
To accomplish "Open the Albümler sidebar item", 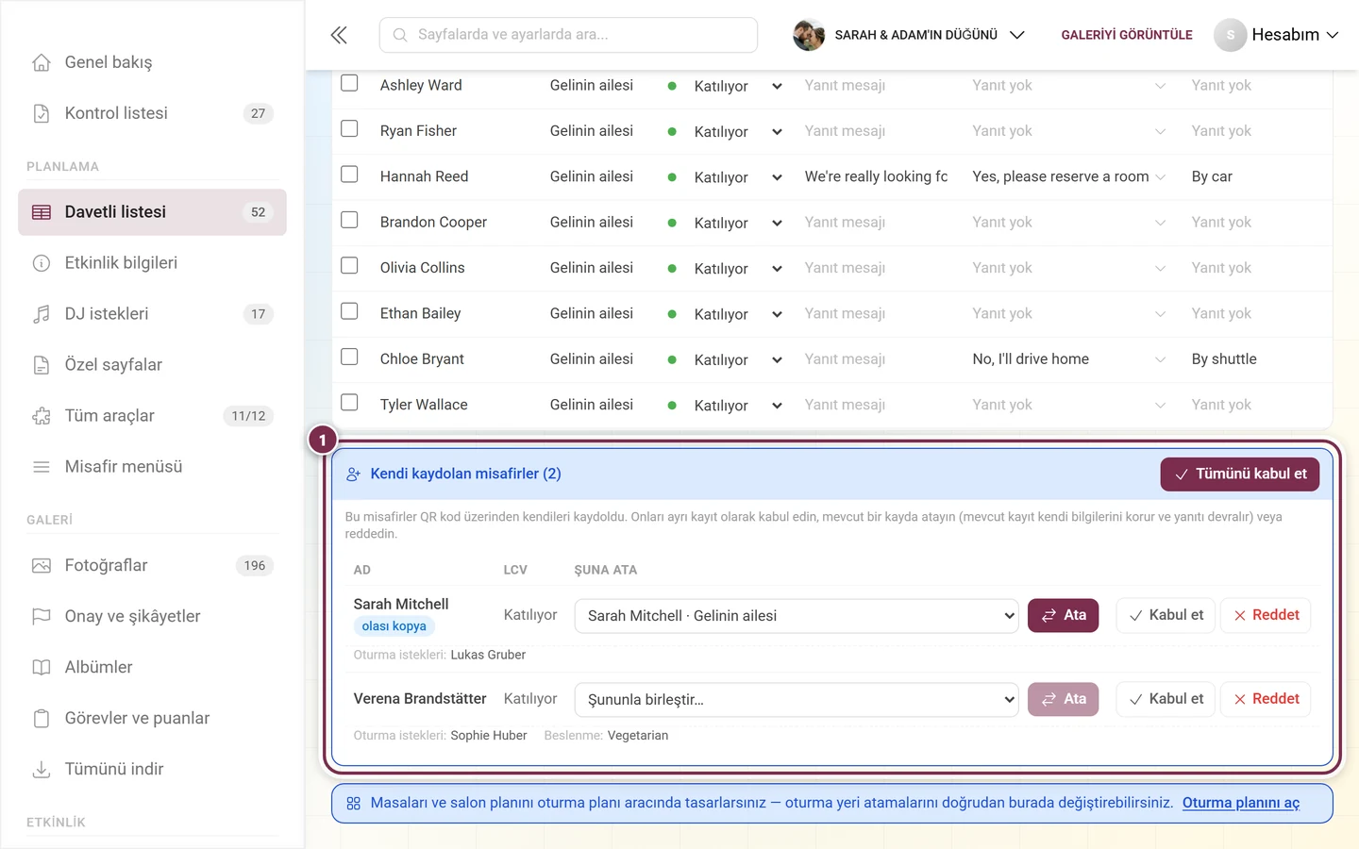I will [x=152, y=668].
